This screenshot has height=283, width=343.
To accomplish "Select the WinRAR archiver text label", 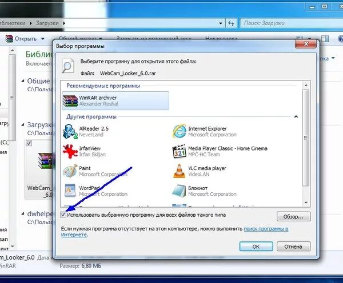I will pos(98,98).
